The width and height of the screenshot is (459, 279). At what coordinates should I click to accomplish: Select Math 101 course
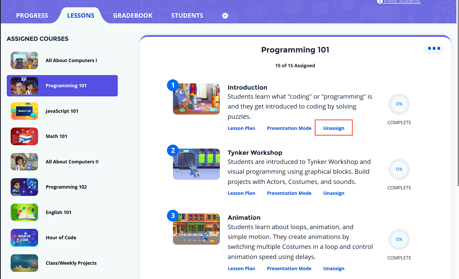(x=62, y=136)
